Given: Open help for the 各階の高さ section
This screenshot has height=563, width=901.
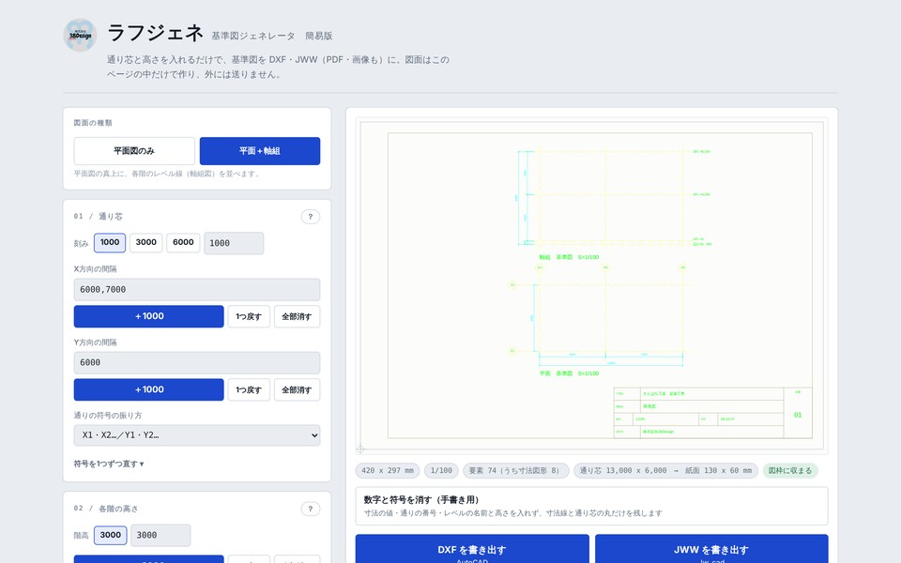Looking at the screenshot, I should [x=311, y=509].
